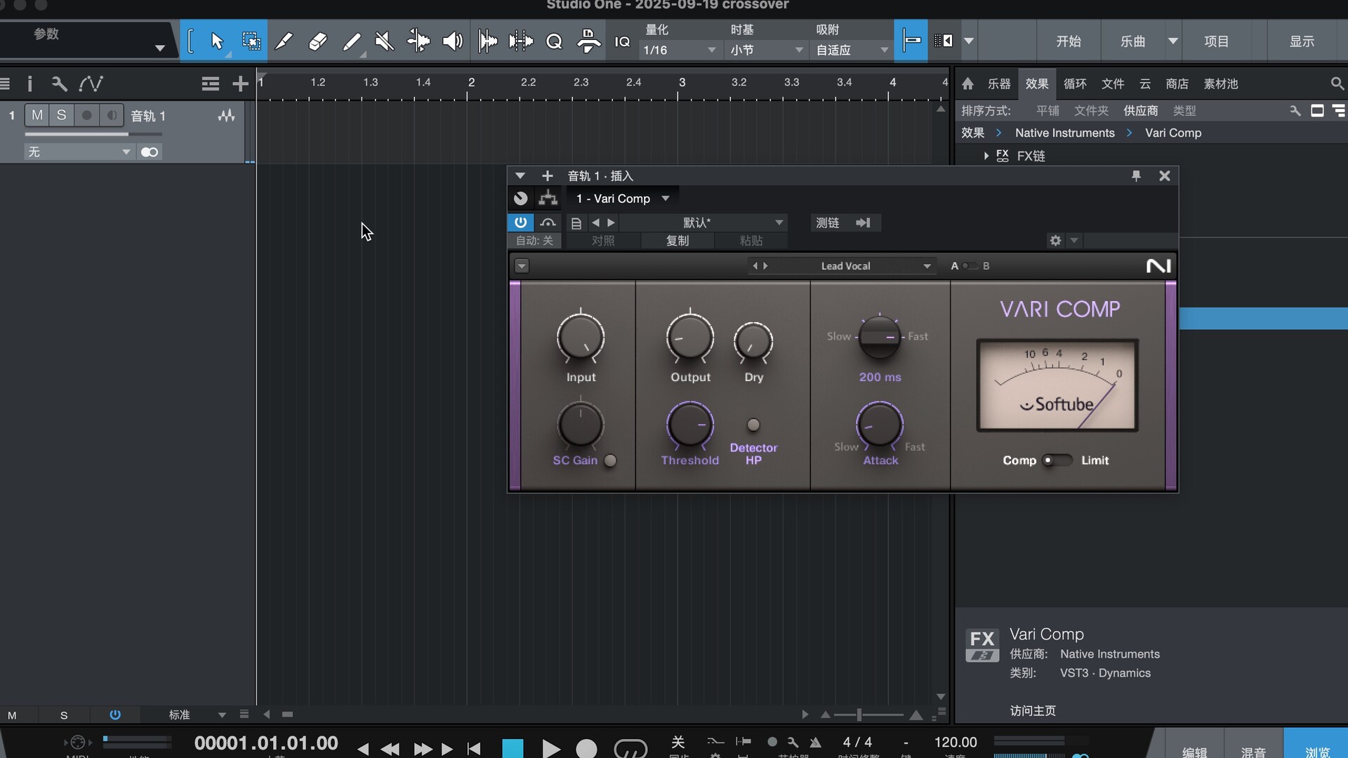Viewport: 1348px width, 758px height.
Task: Toggle the SC Gain enable button
Action: tap(610, 460)
